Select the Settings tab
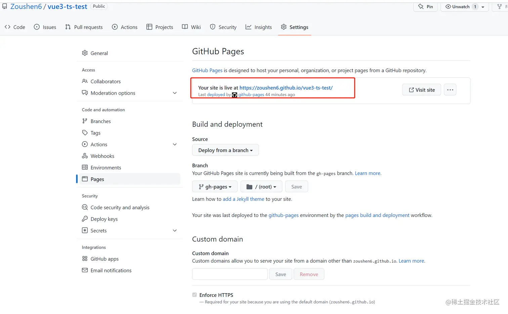The image size is (508, 314). coord(295,27)
